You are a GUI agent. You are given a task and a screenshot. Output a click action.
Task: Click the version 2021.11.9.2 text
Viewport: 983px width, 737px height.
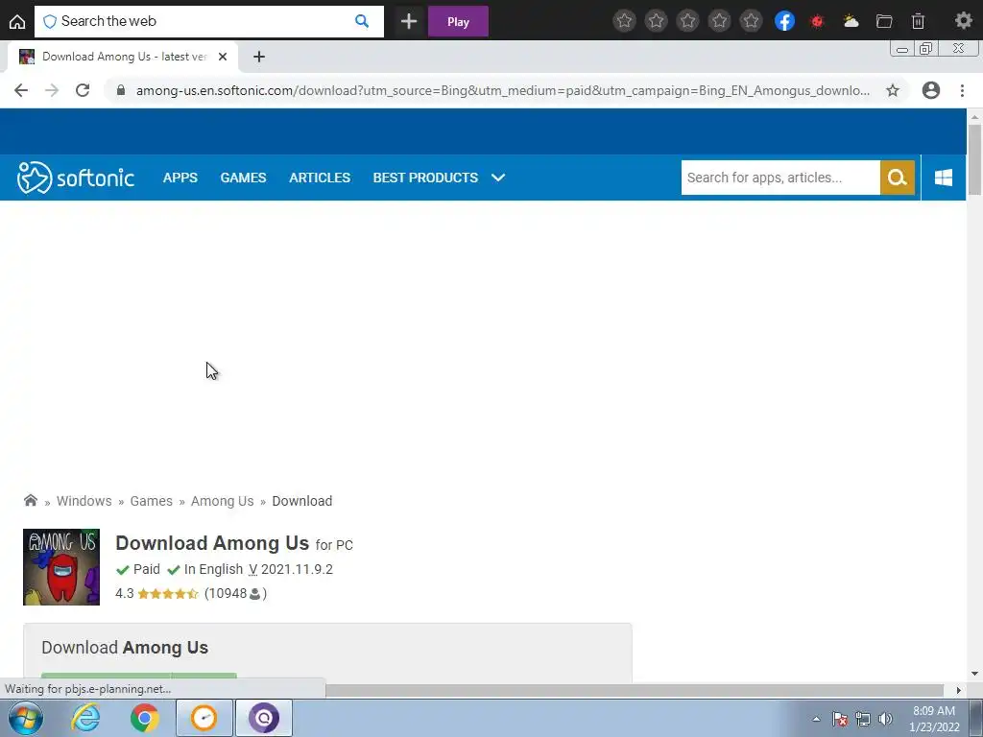(297, 569)
